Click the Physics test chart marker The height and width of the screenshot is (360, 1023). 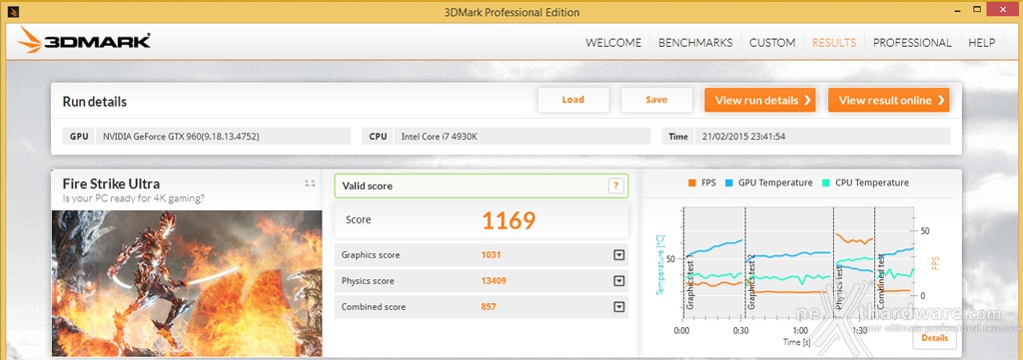tap(839, 286)
